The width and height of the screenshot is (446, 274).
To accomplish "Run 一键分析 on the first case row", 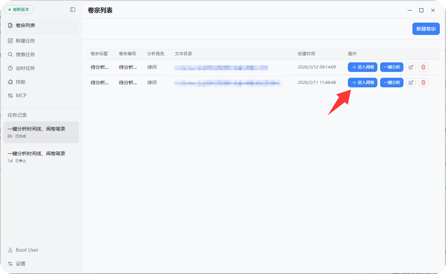I will tap(391, 67).
